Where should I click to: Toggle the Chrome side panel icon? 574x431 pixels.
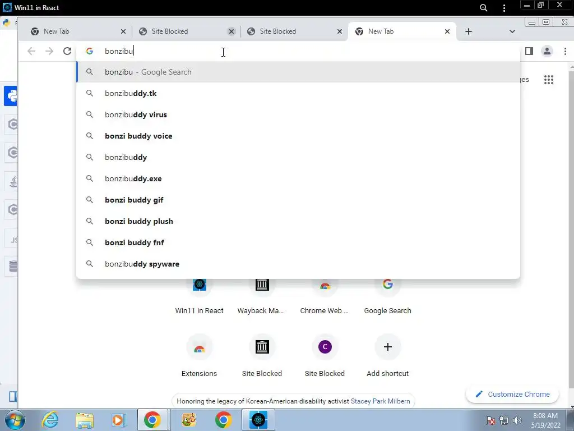coord(529,51)
